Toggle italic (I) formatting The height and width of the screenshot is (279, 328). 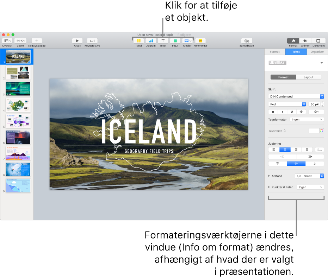283,112
